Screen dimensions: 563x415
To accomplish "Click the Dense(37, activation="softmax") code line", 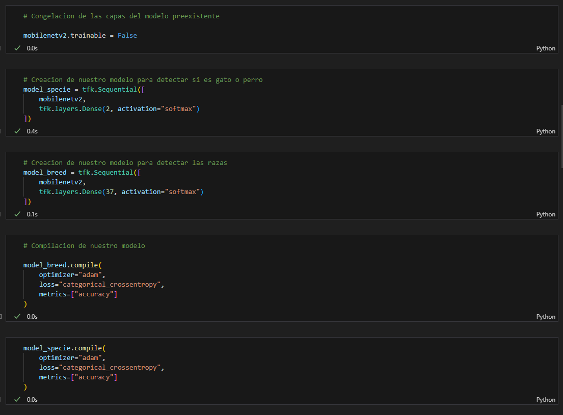I will [x=121, y=192].
